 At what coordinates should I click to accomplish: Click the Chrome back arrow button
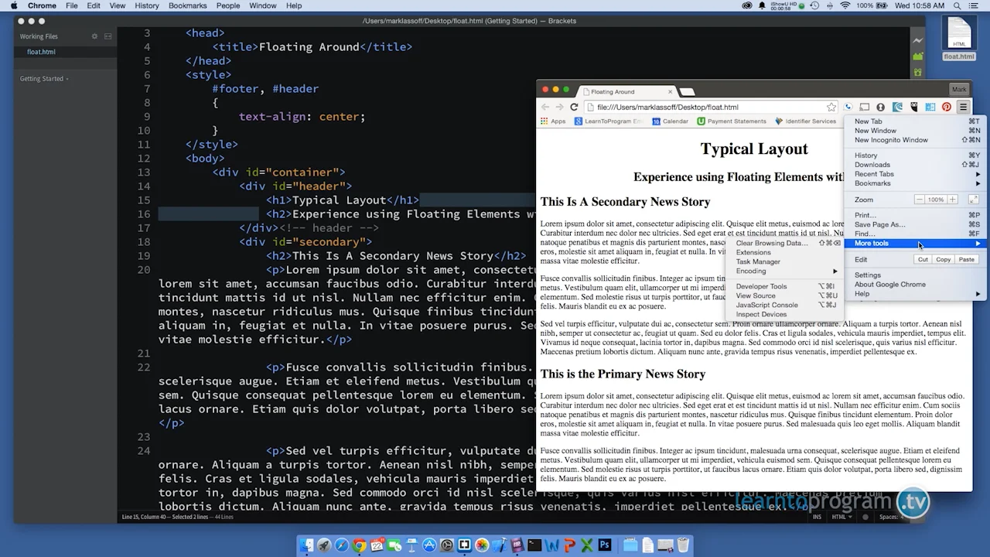(x=545, y=108)
